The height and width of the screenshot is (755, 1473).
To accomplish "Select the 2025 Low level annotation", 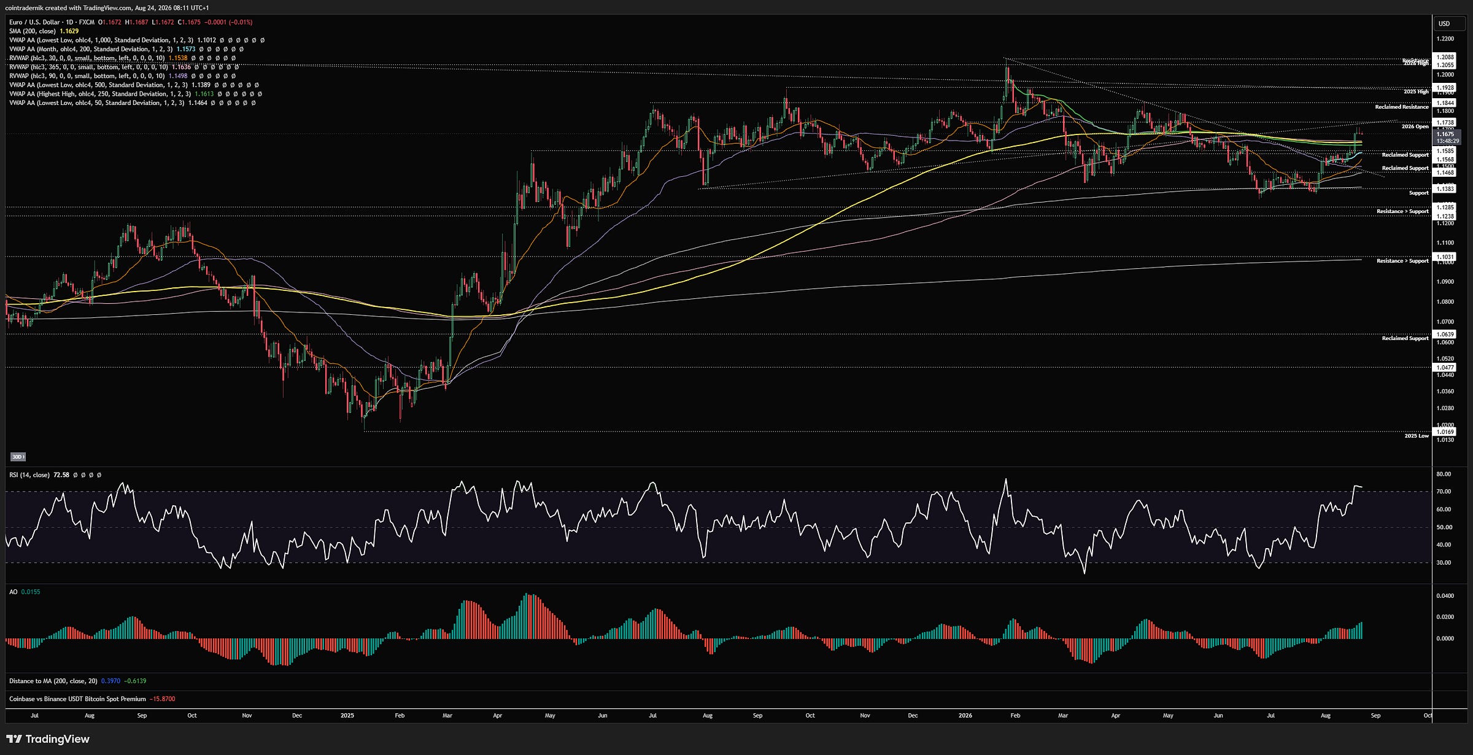I will tap(1417, 436).
